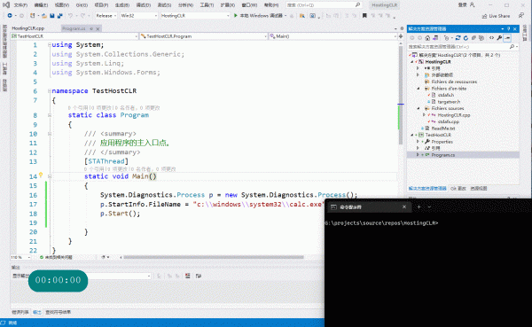The width and height of the screenshot is (532, 327).
Task: Open the Main() member dropdown
Action: (x=332, y=36)
